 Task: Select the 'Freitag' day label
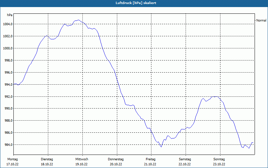click(150, 159)
